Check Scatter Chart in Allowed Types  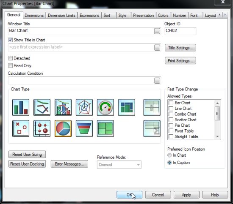point(171,120)
